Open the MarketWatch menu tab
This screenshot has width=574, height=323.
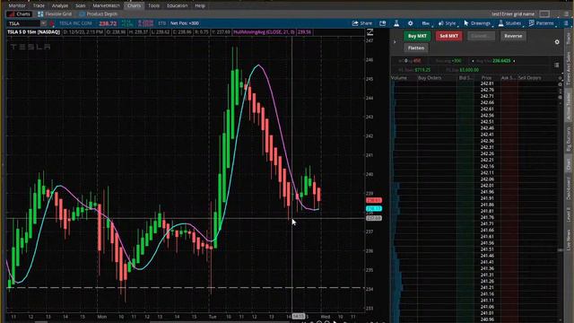(x=106, y=5)
